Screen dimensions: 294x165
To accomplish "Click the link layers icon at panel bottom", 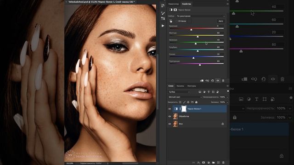I will click(x=193, y=163).
